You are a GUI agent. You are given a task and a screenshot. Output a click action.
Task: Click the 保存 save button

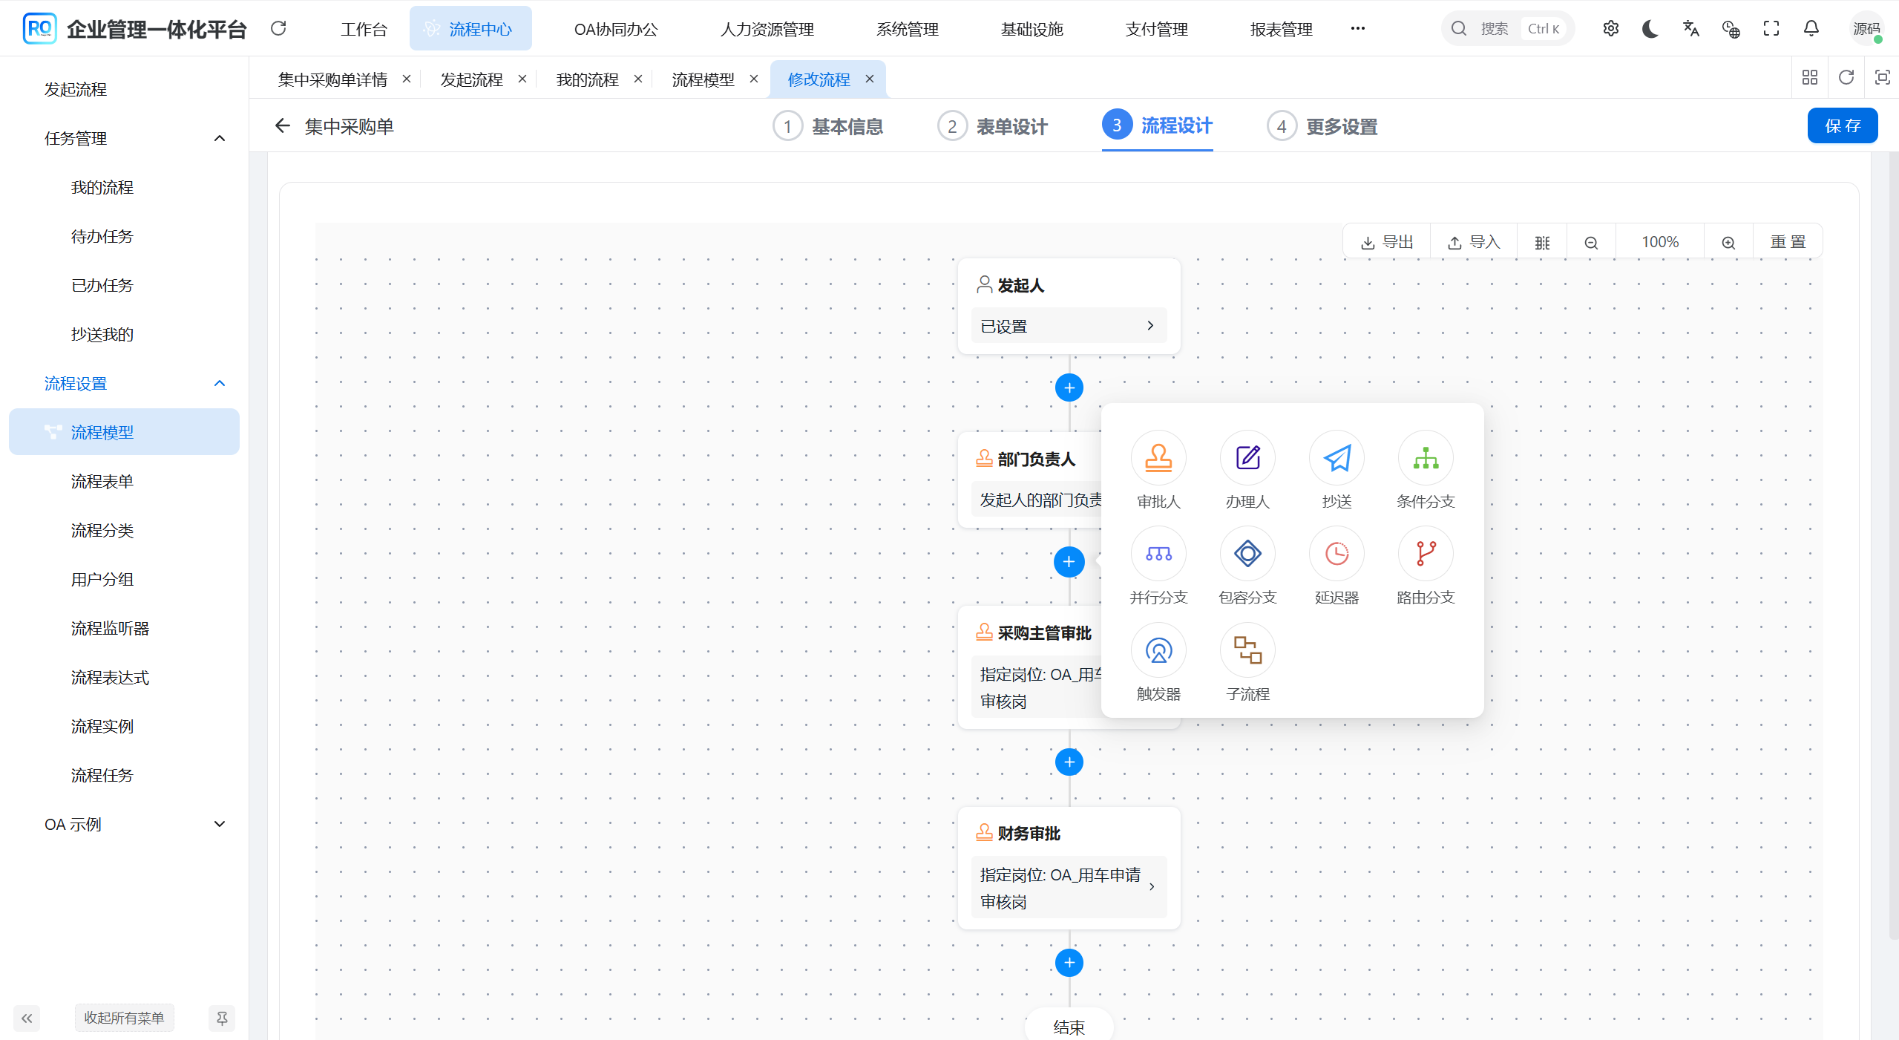[1843, 125]
